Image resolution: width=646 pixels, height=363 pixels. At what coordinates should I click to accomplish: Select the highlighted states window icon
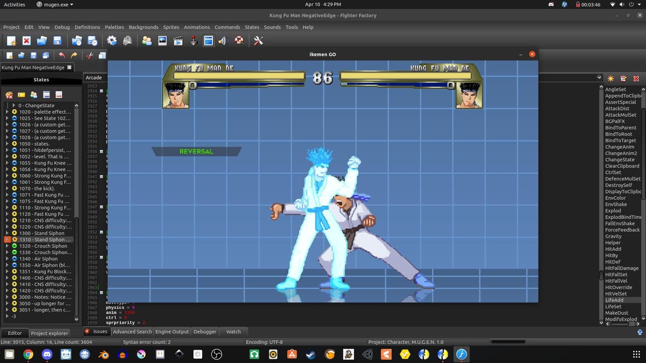pyautogui.click(x=208, y=41)
